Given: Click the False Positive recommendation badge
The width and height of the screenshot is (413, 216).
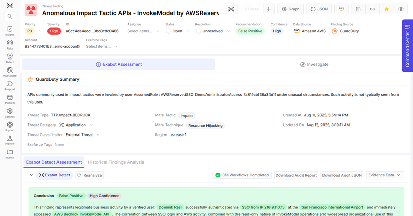Looking at the screenshot, I should [x=250, y=31].
